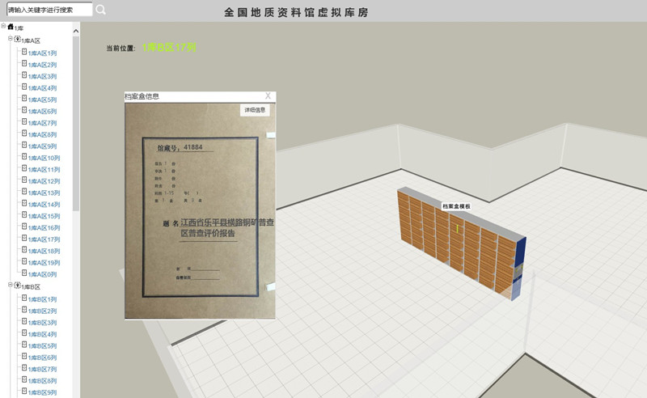Viewport: 647px width, 398px height.
Task: Click the column icon beside 1库B区5列
Action: coord(24,345)
